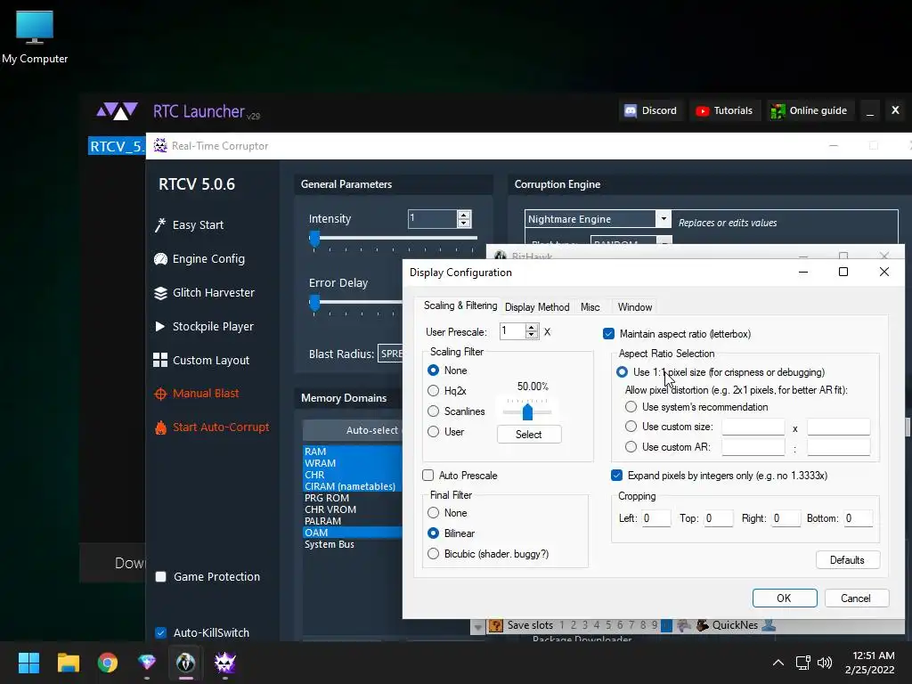Click the blue icon right of QuickNes
Screen dimensions: 912x684
click(x=769, y=625)
